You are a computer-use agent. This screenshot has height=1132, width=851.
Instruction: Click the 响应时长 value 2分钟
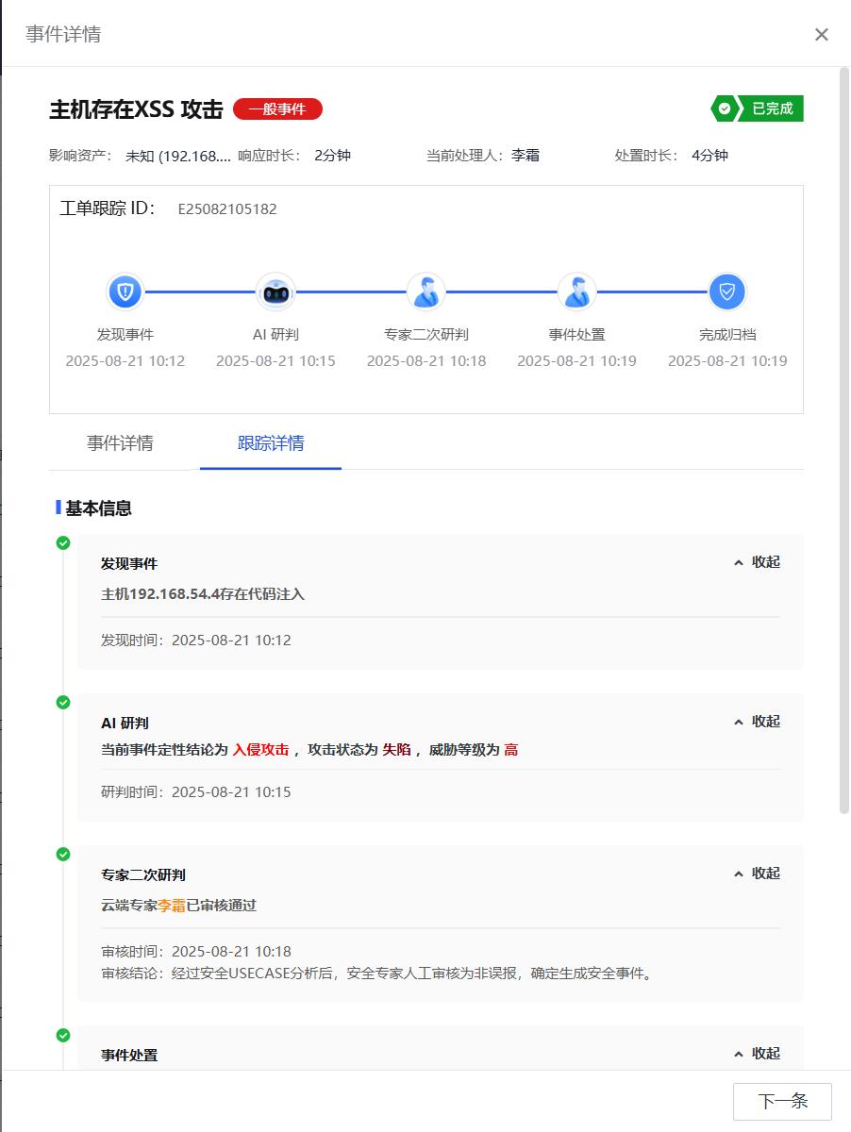pos(333,156)
